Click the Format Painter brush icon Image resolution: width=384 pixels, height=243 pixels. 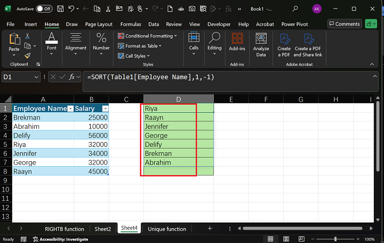28,55
